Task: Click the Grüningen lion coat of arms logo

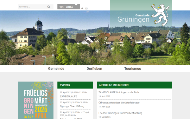Action: [160, 15]
